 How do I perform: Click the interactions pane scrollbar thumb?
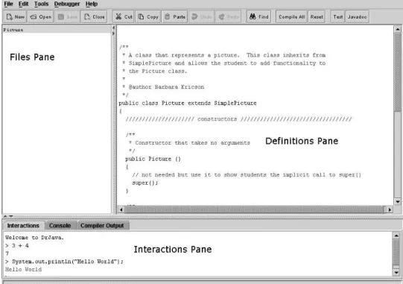(396, 252)
